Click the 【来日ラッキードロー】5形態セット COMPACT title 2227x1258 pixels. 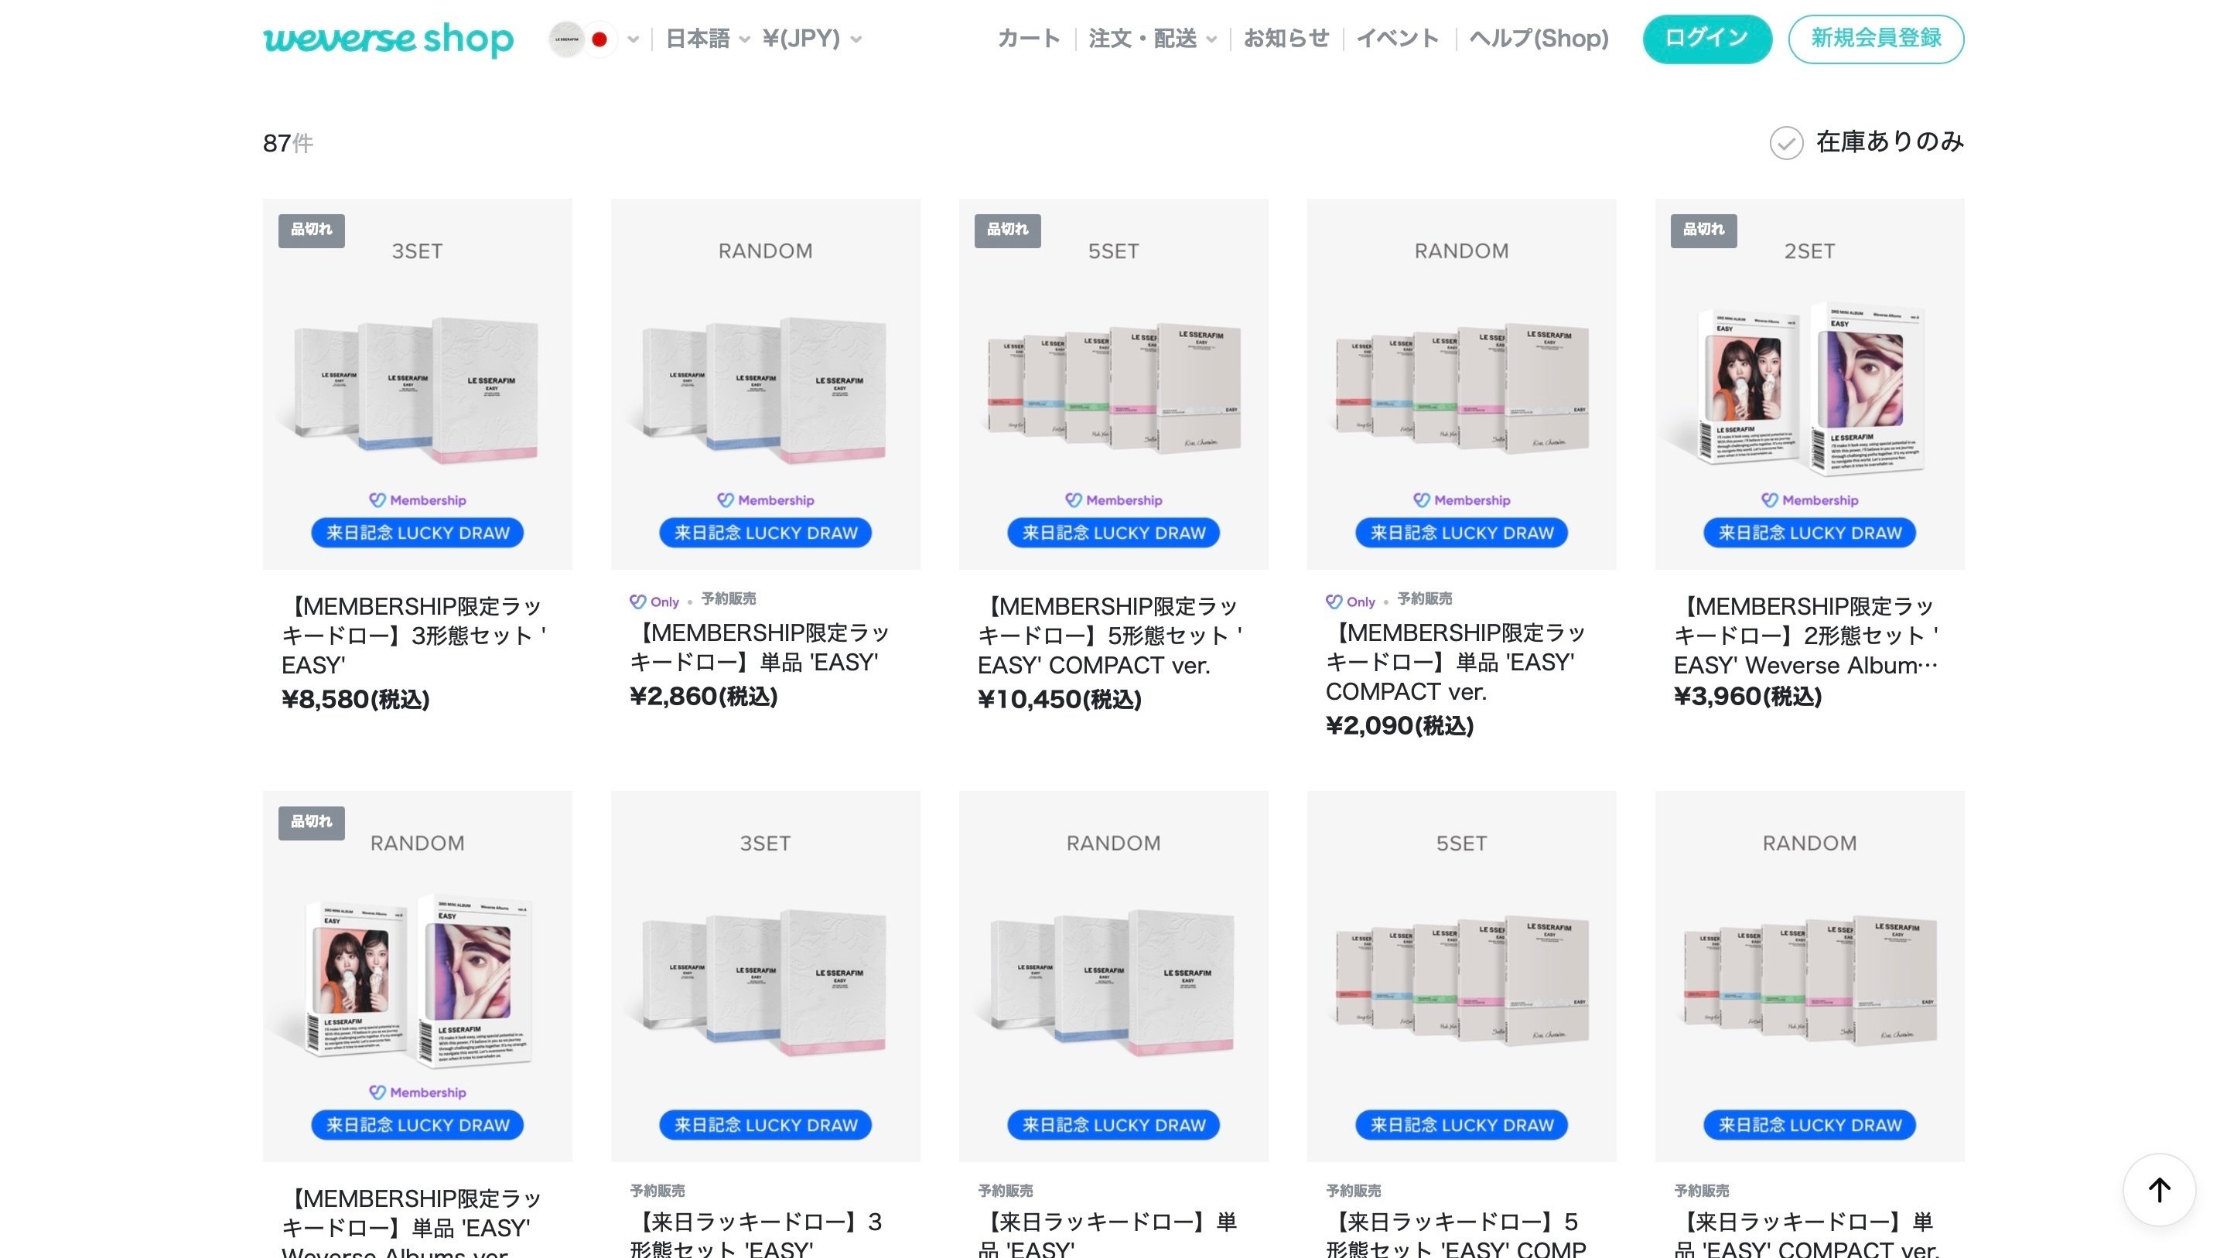tap(1456, 1236)
